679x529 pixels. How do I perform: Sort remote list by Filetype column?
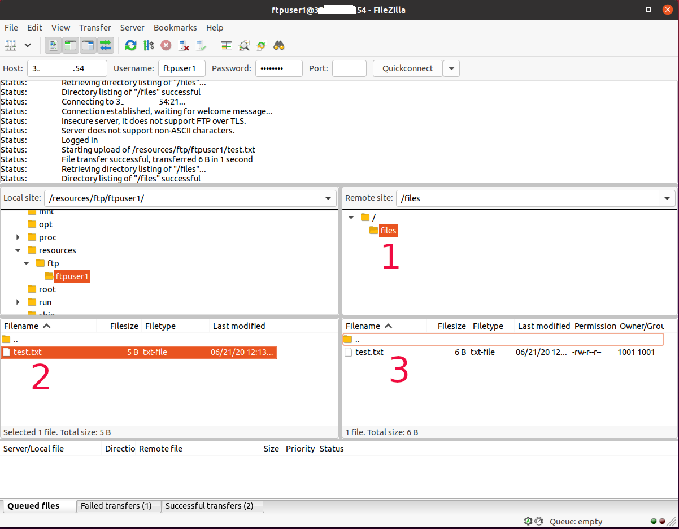click(x=488, y=326)
